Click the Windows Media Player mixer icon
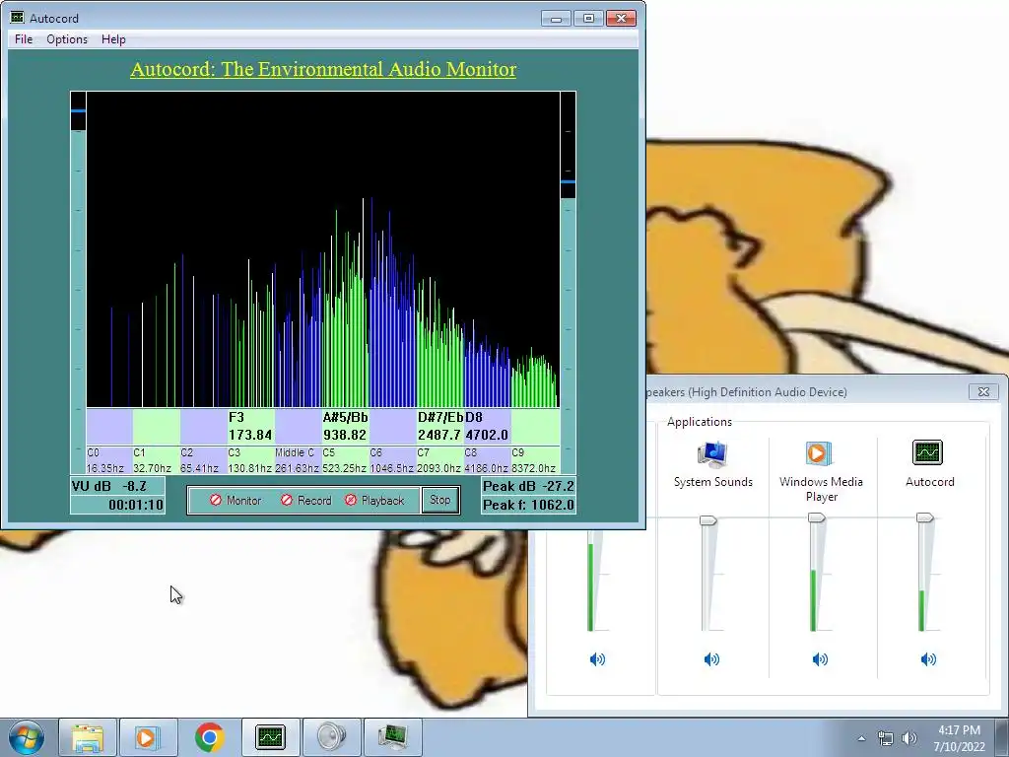1009x757 pixels. (821, 453)
